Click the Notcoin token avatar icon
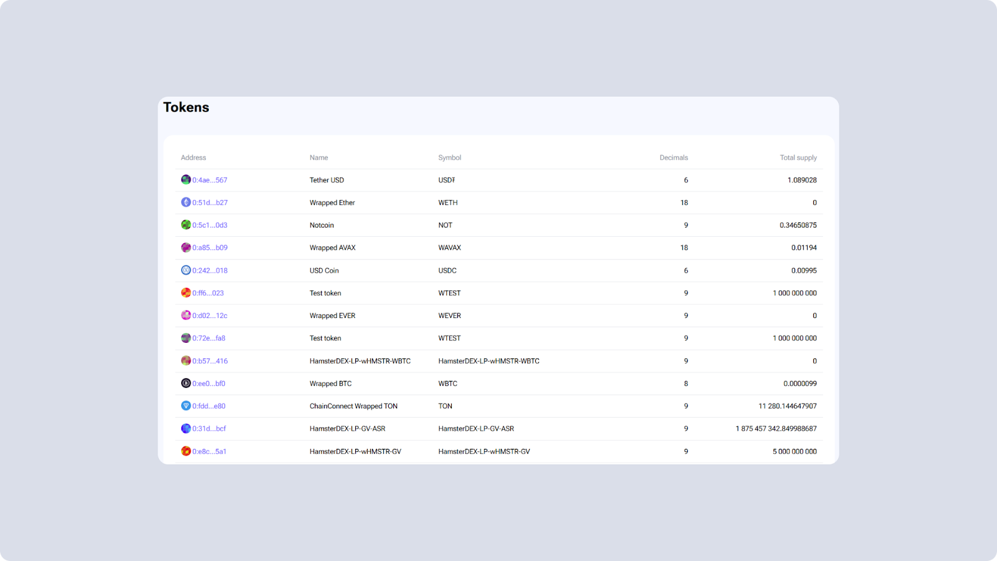The width and height of the screenshot is (997, 561). [186, 224]
